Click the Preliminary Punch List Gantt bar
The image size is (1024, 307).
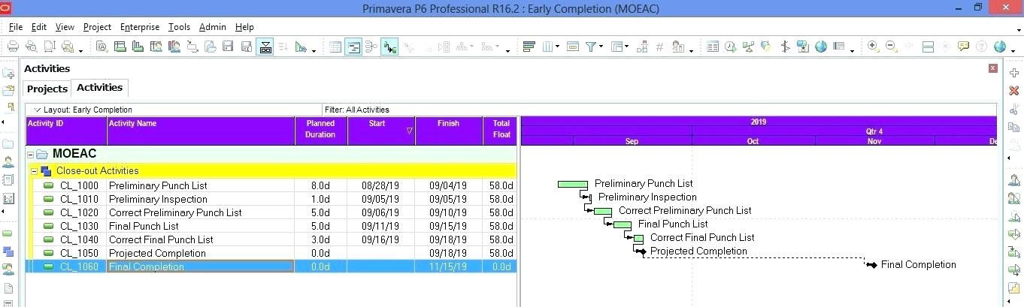point(572,185)
